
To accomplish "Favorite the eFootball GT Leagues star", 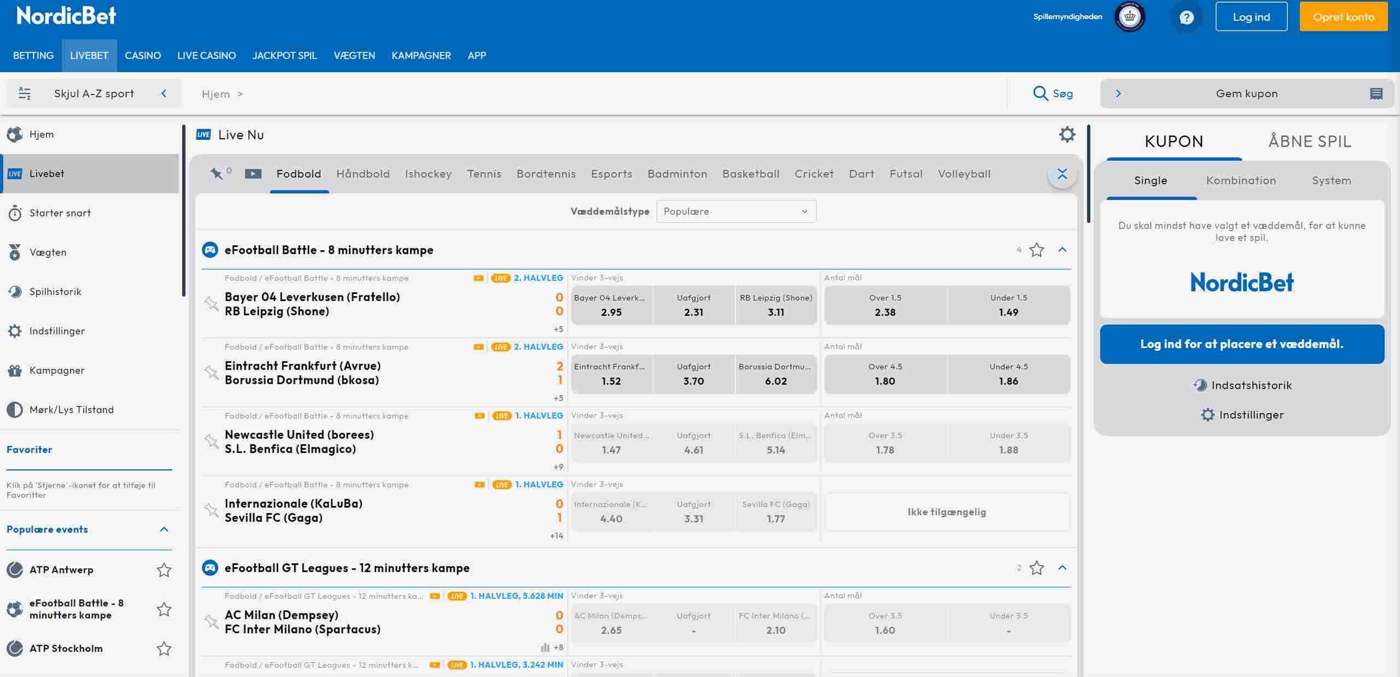I will click(x=1036, y=568).
